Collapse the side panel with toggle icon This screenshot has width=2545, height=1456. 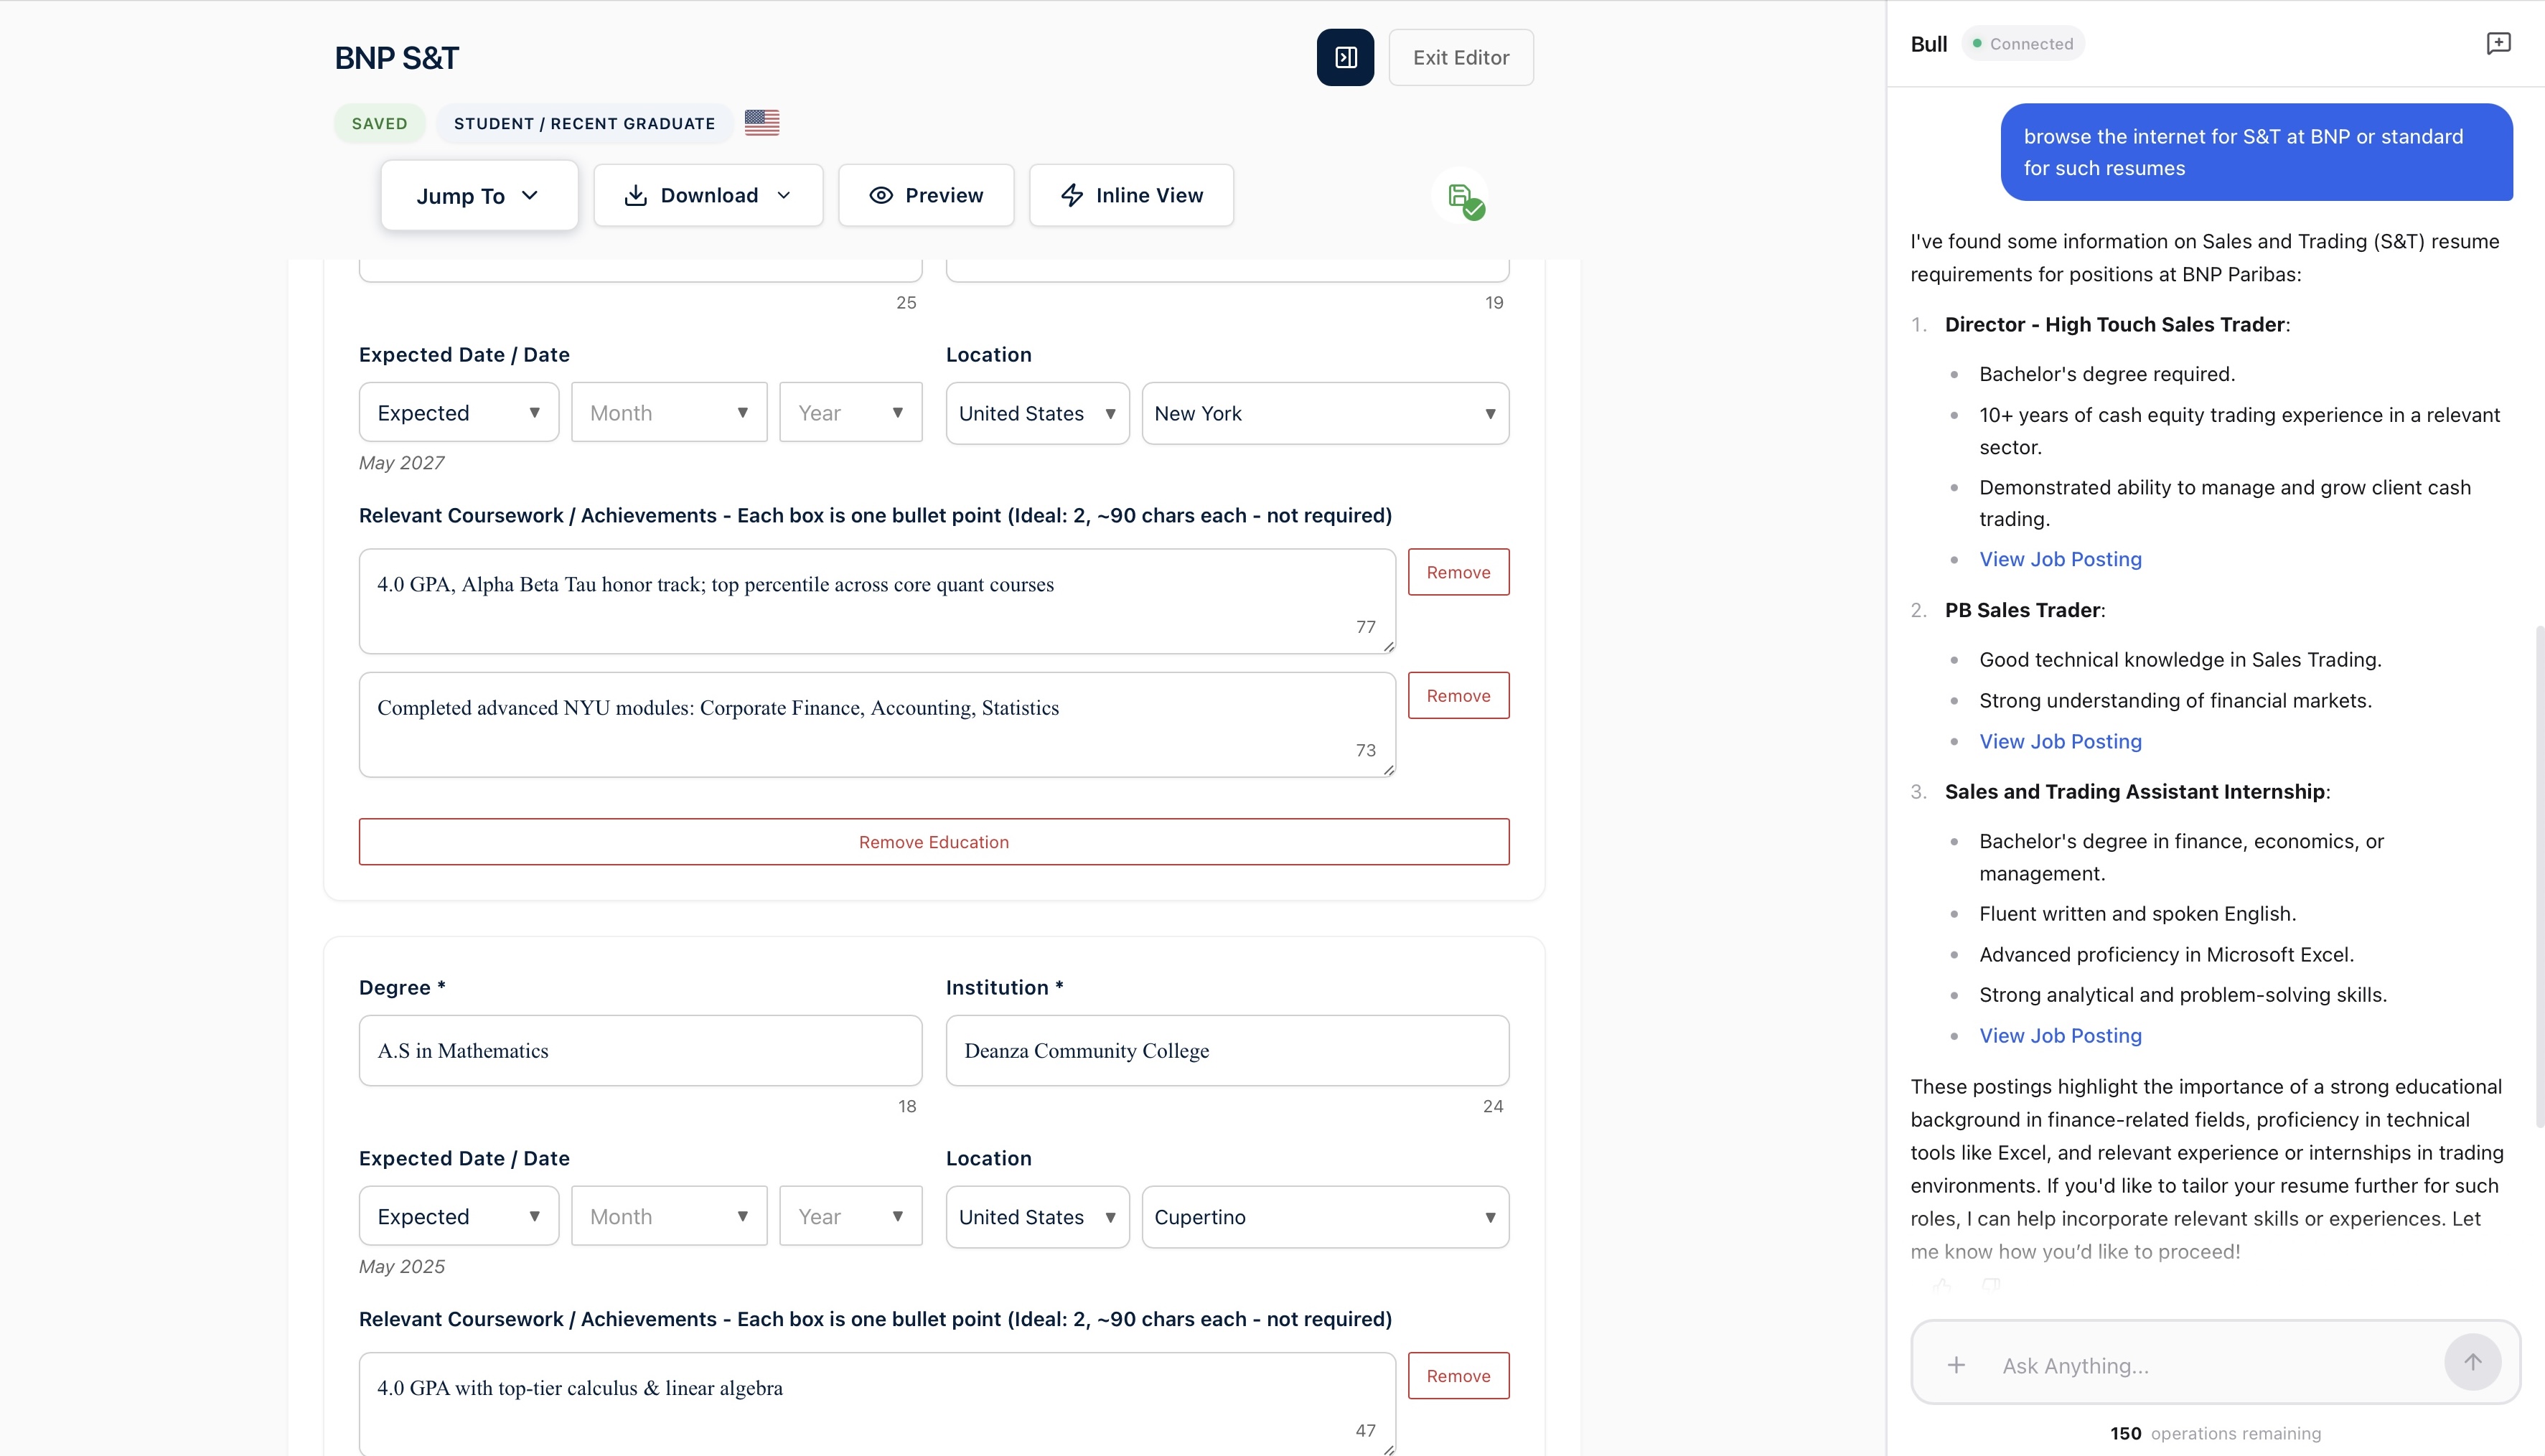point(1345,58)
